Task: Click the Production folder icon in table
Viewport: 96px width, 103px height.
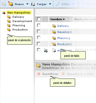Action: (54, 44)
